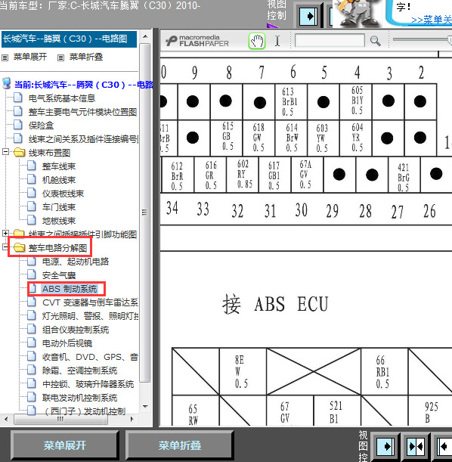This screenshot has height=462, width=452.
Task: Open 除霜、空调控制系统 document
Action: pos(80,371)
